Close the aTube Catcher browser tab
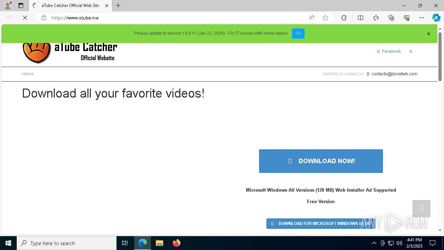Screen dimensions: 444x250 pos(106,6)
